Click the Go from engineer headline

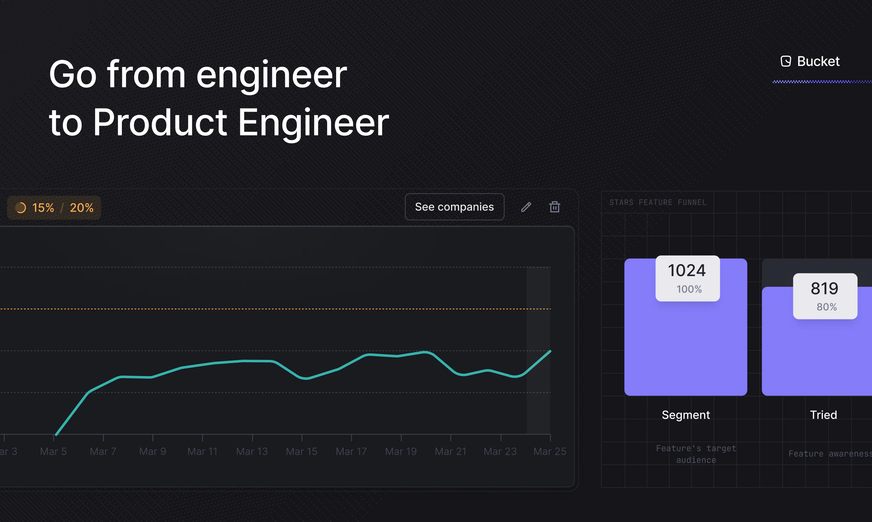tap(198, 75)
